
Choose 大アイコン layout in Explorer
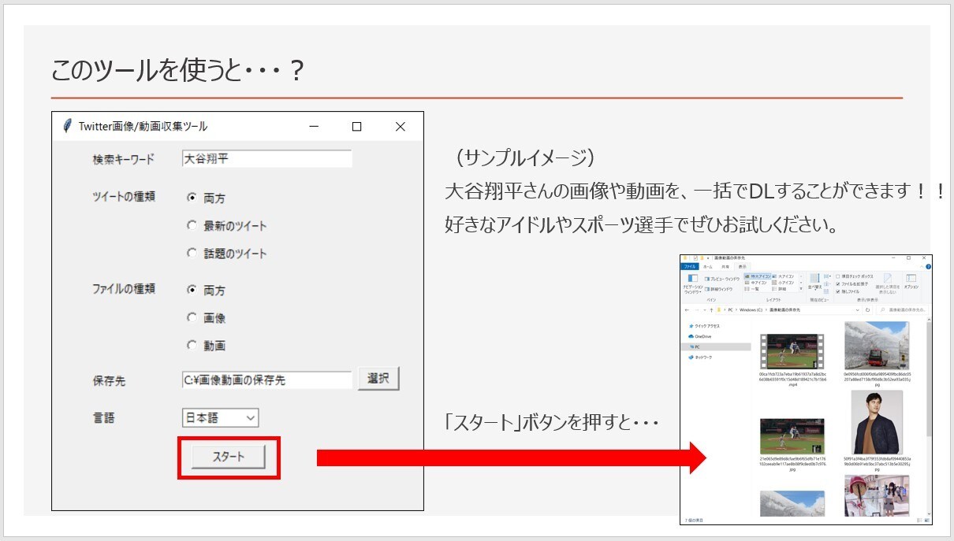784,276
